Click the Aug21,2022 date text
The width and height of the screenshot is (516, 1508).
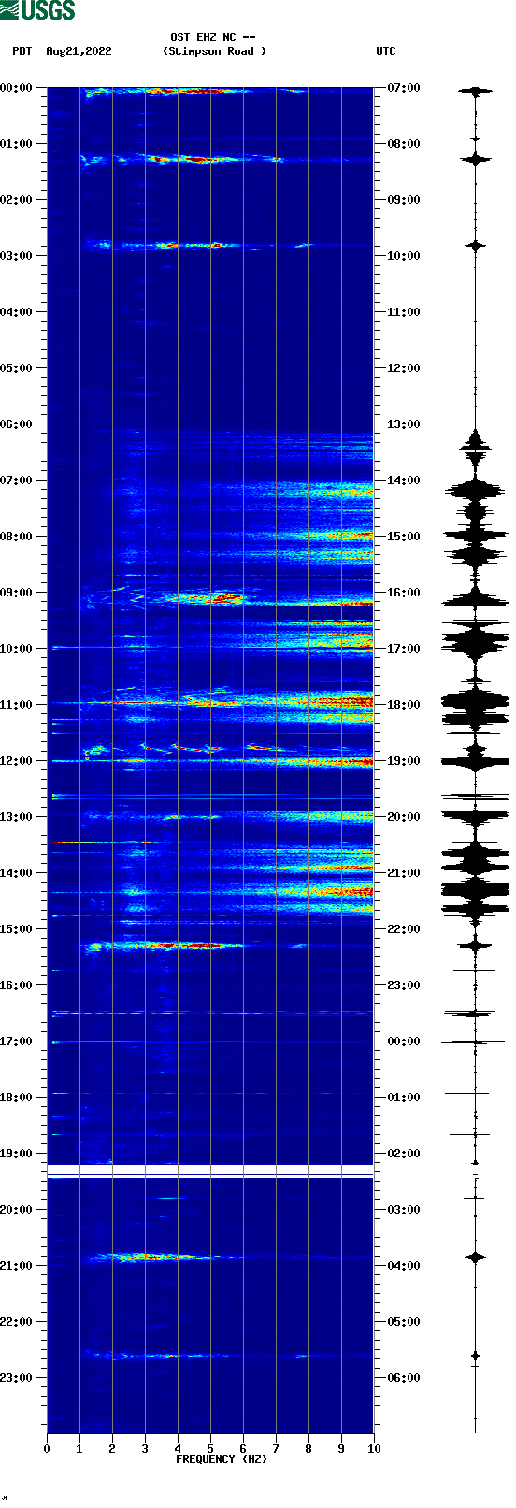(79, 51)
